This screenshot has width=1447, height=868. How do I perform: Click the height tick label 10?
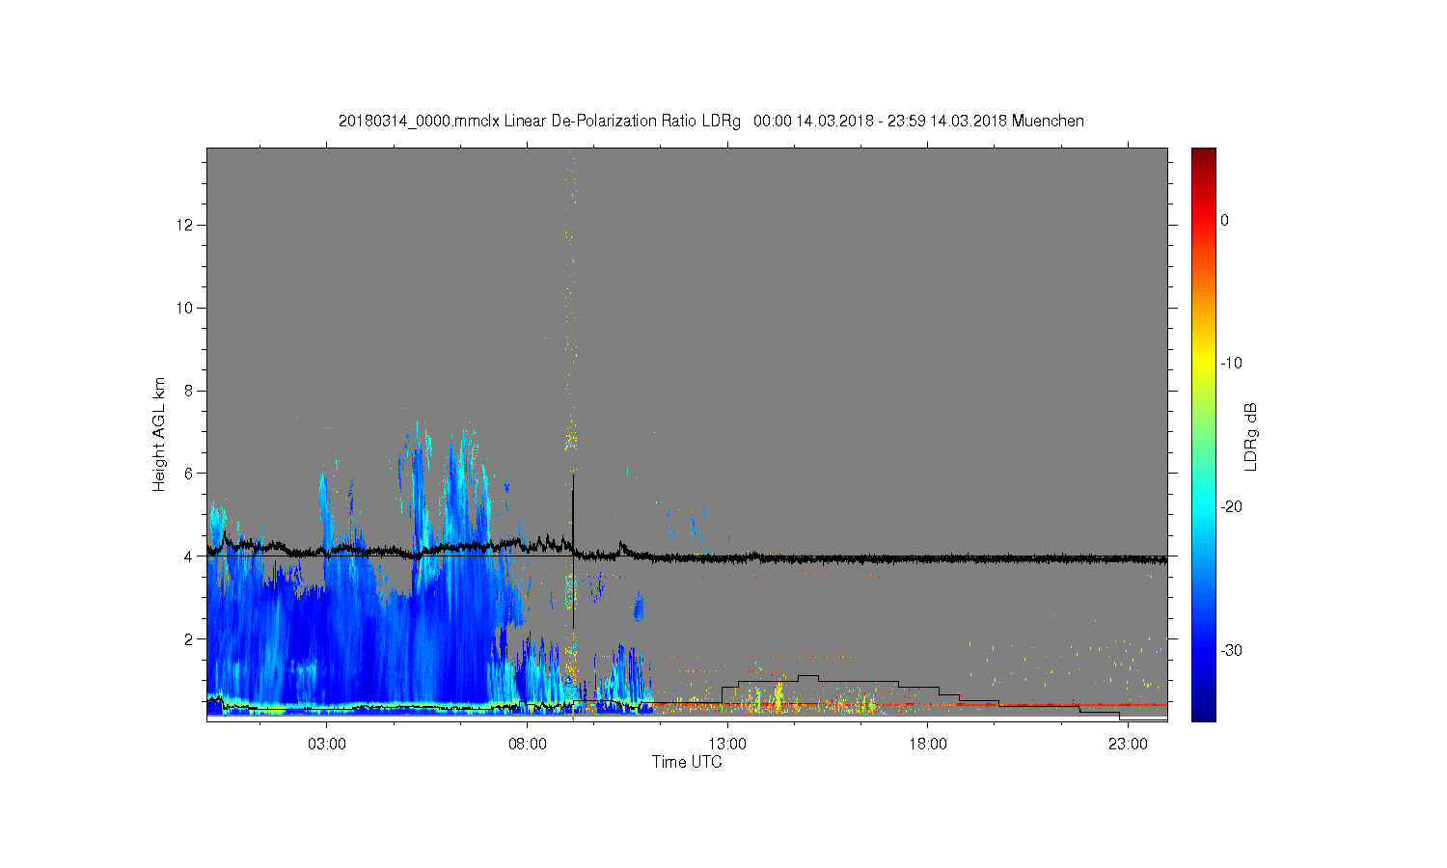(x=186, y=309)
